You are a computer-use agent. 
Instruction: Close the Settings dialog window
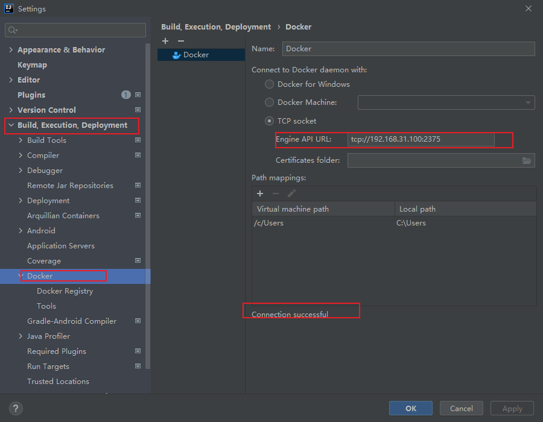point(529,8)
